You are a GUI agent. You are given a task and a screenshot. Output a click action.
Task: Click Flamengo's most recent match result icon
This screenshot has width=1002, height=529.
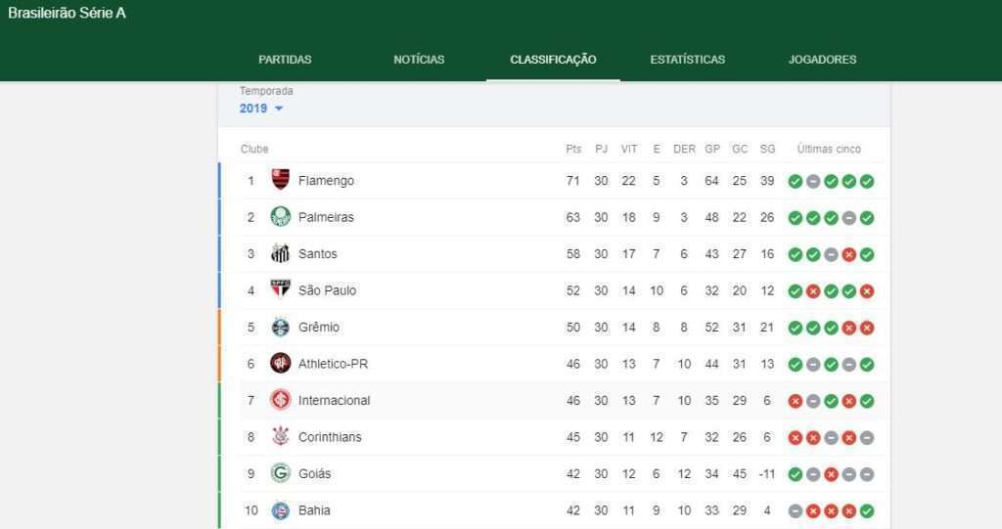[x=867, y=181]
